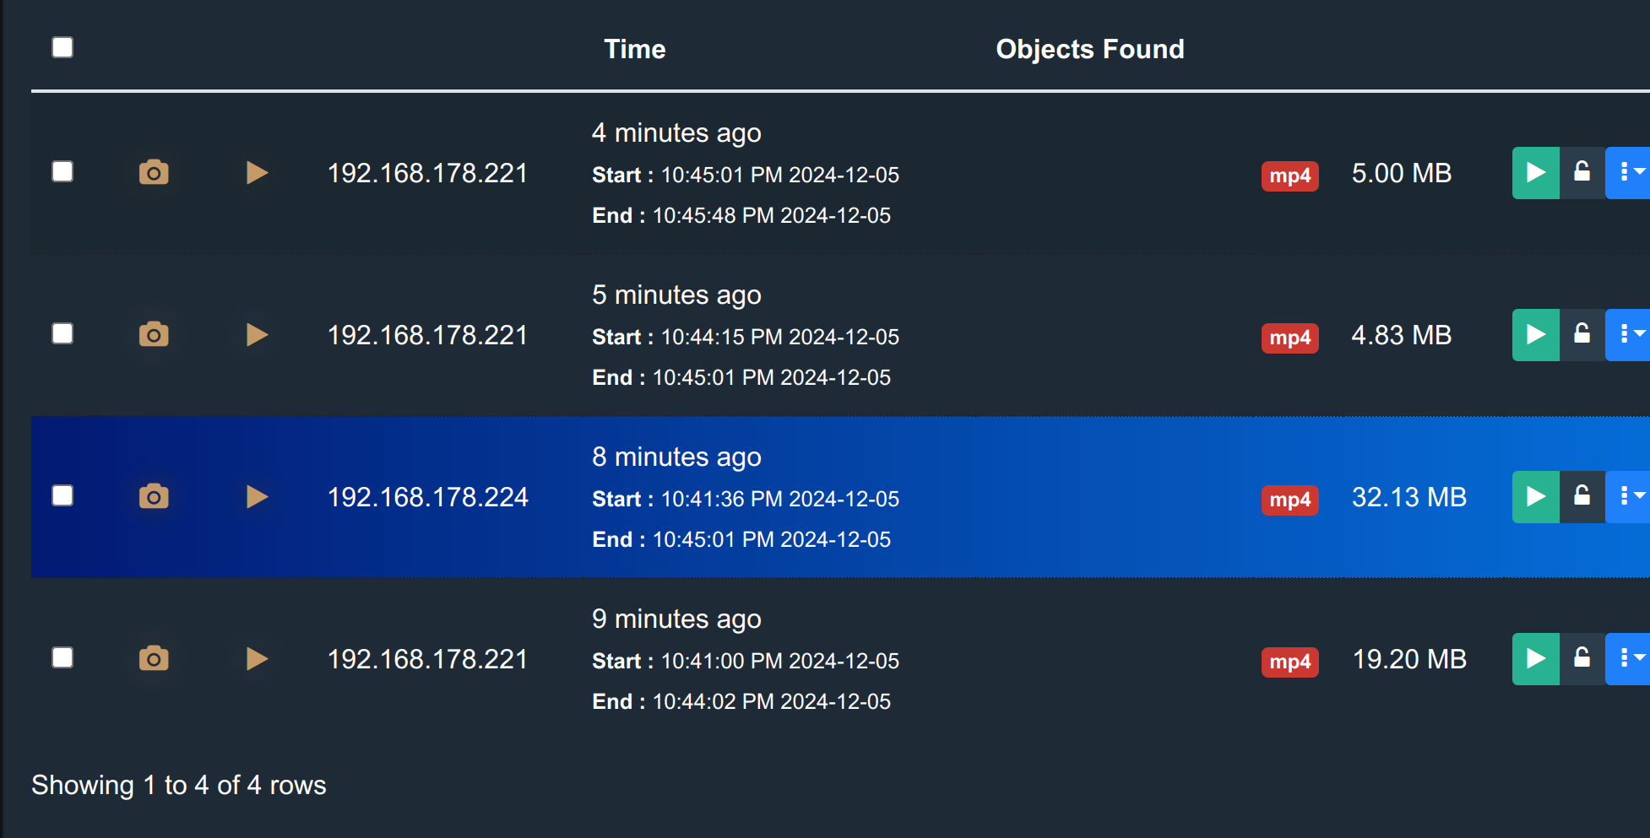1650x838 pixels.
Task: Click the Objects Found column header
Action: tap(1089, 49)
